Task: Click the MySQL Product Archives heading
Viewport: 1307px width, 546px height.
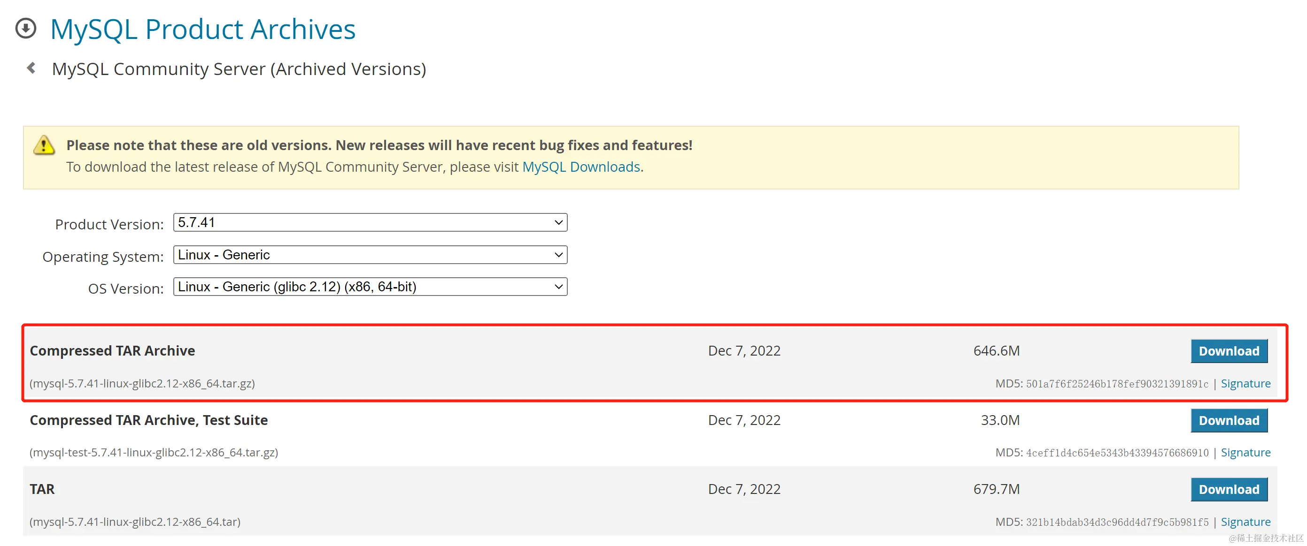Action: click(x=203, y=29)
